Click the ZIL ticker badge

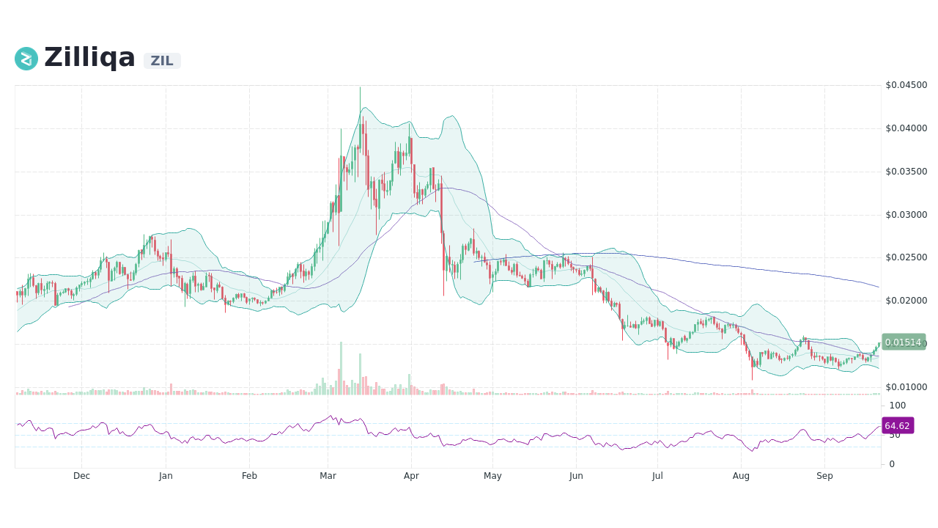click(x=162, y=61)
